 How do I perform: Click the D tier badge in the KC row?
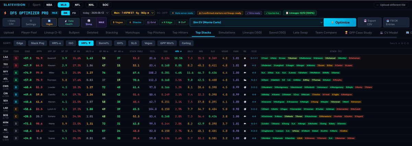[x=16, y=130]
